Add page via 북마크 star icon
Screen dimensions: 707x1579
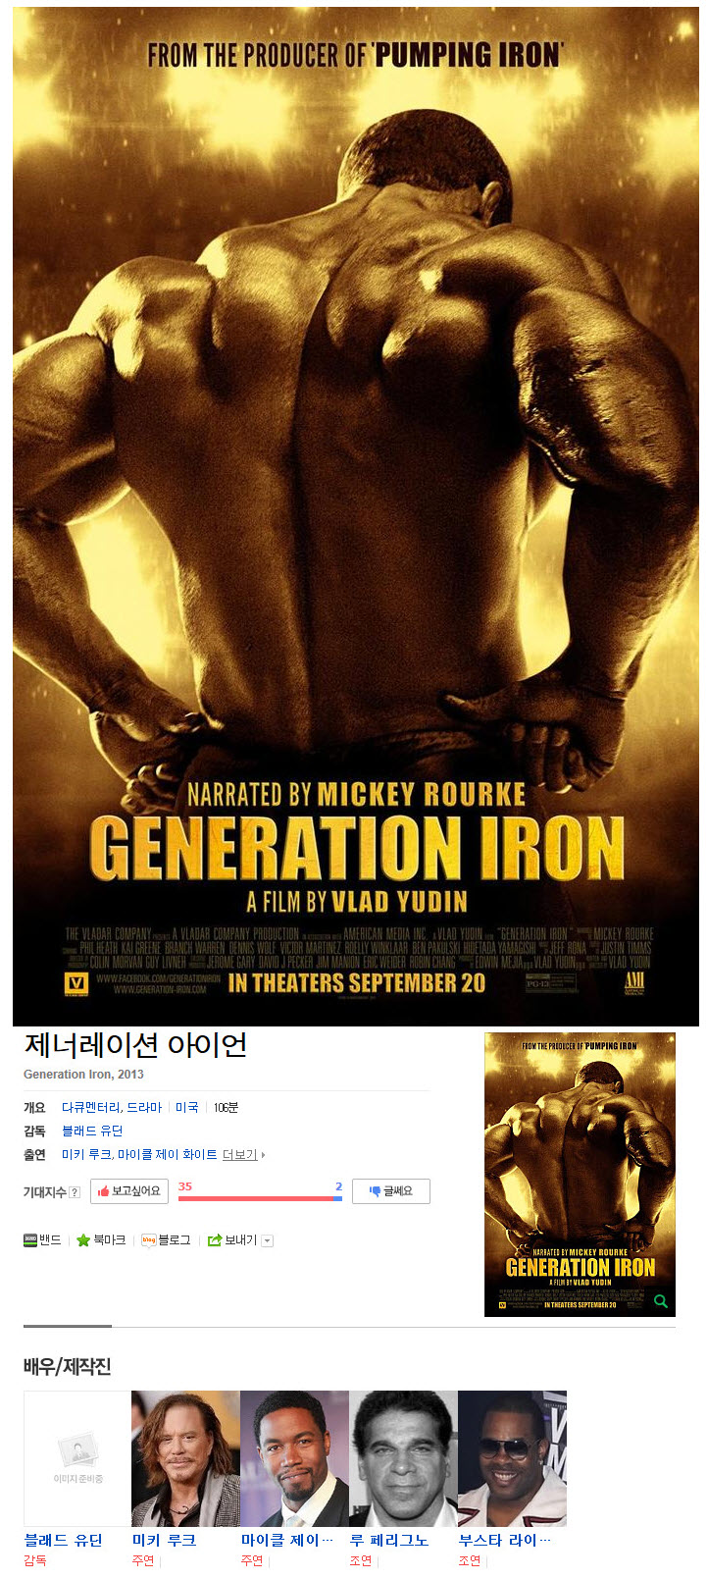(x=83, y=1240)
